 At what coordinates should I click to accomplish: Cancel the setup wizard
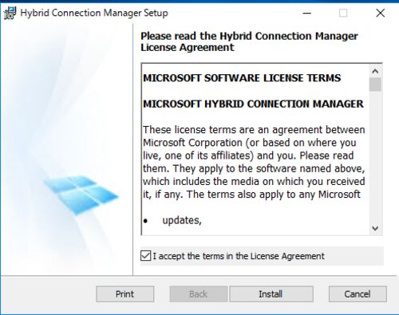click(358, 294)
